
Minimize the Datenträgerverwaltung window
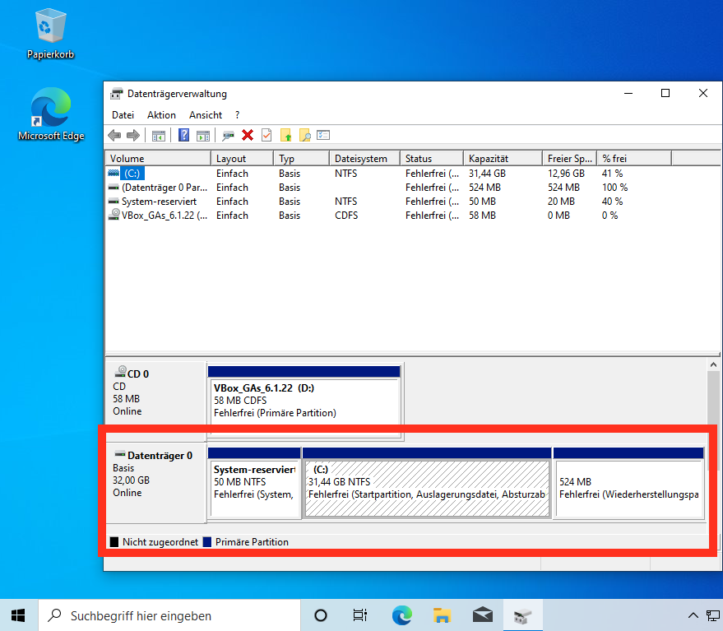pos(628,93)
